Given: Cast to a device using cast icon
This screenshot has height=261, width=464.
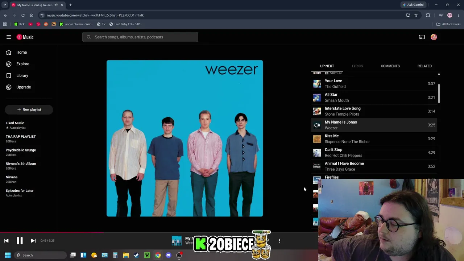Looking at the screenshot, I should click(x=422, y=37).
